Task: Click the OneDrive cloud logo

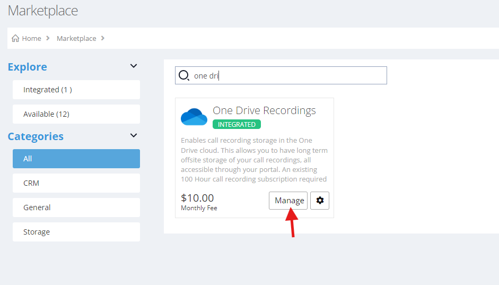Action: tap(194, 117)
